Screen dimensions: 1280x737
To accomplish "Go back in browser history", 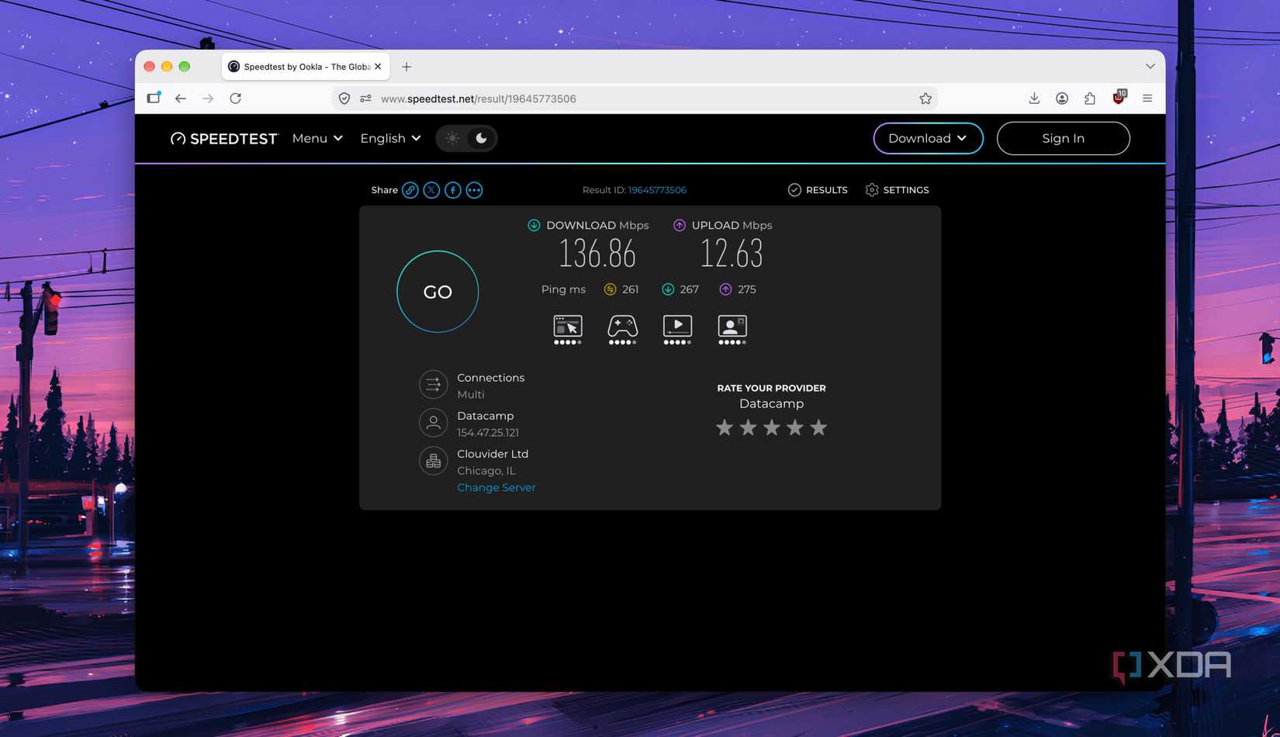I will (x=180, y=99).
